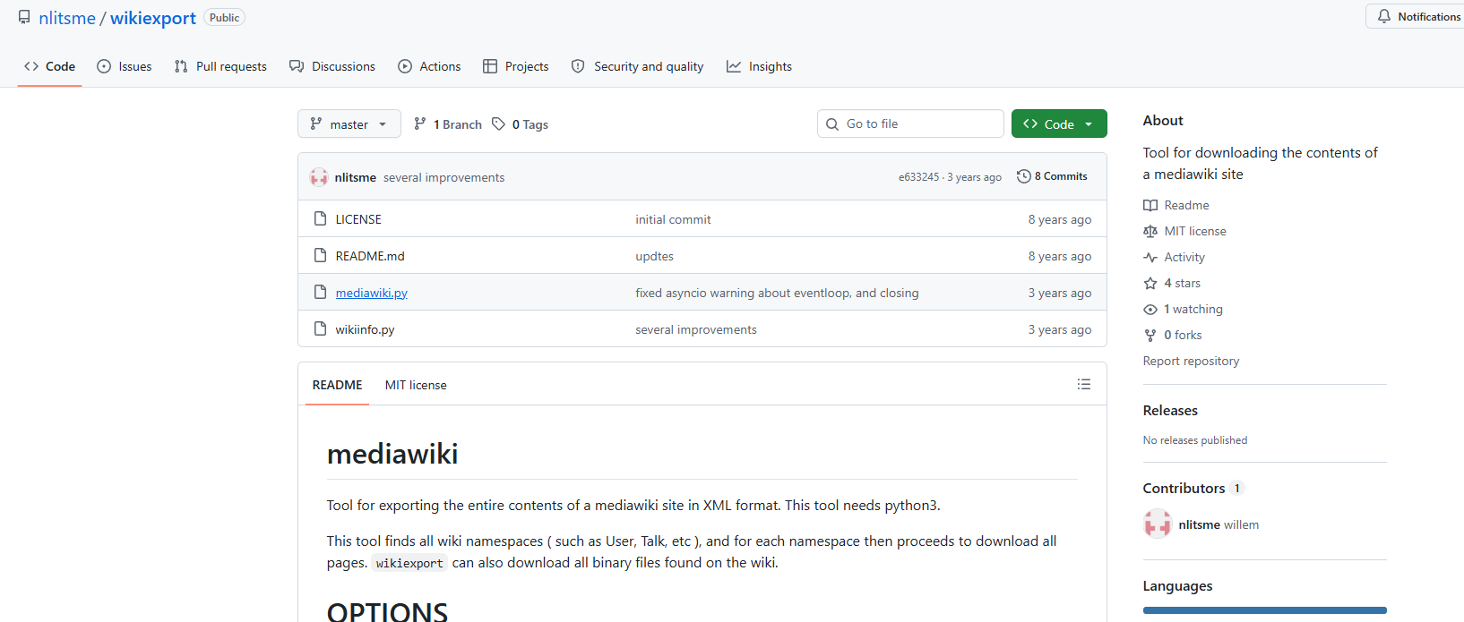Viewport: 1464px width, 622px height.
Task: Click the blue Languages progress bar
Action: click(x=1264, y=610)
